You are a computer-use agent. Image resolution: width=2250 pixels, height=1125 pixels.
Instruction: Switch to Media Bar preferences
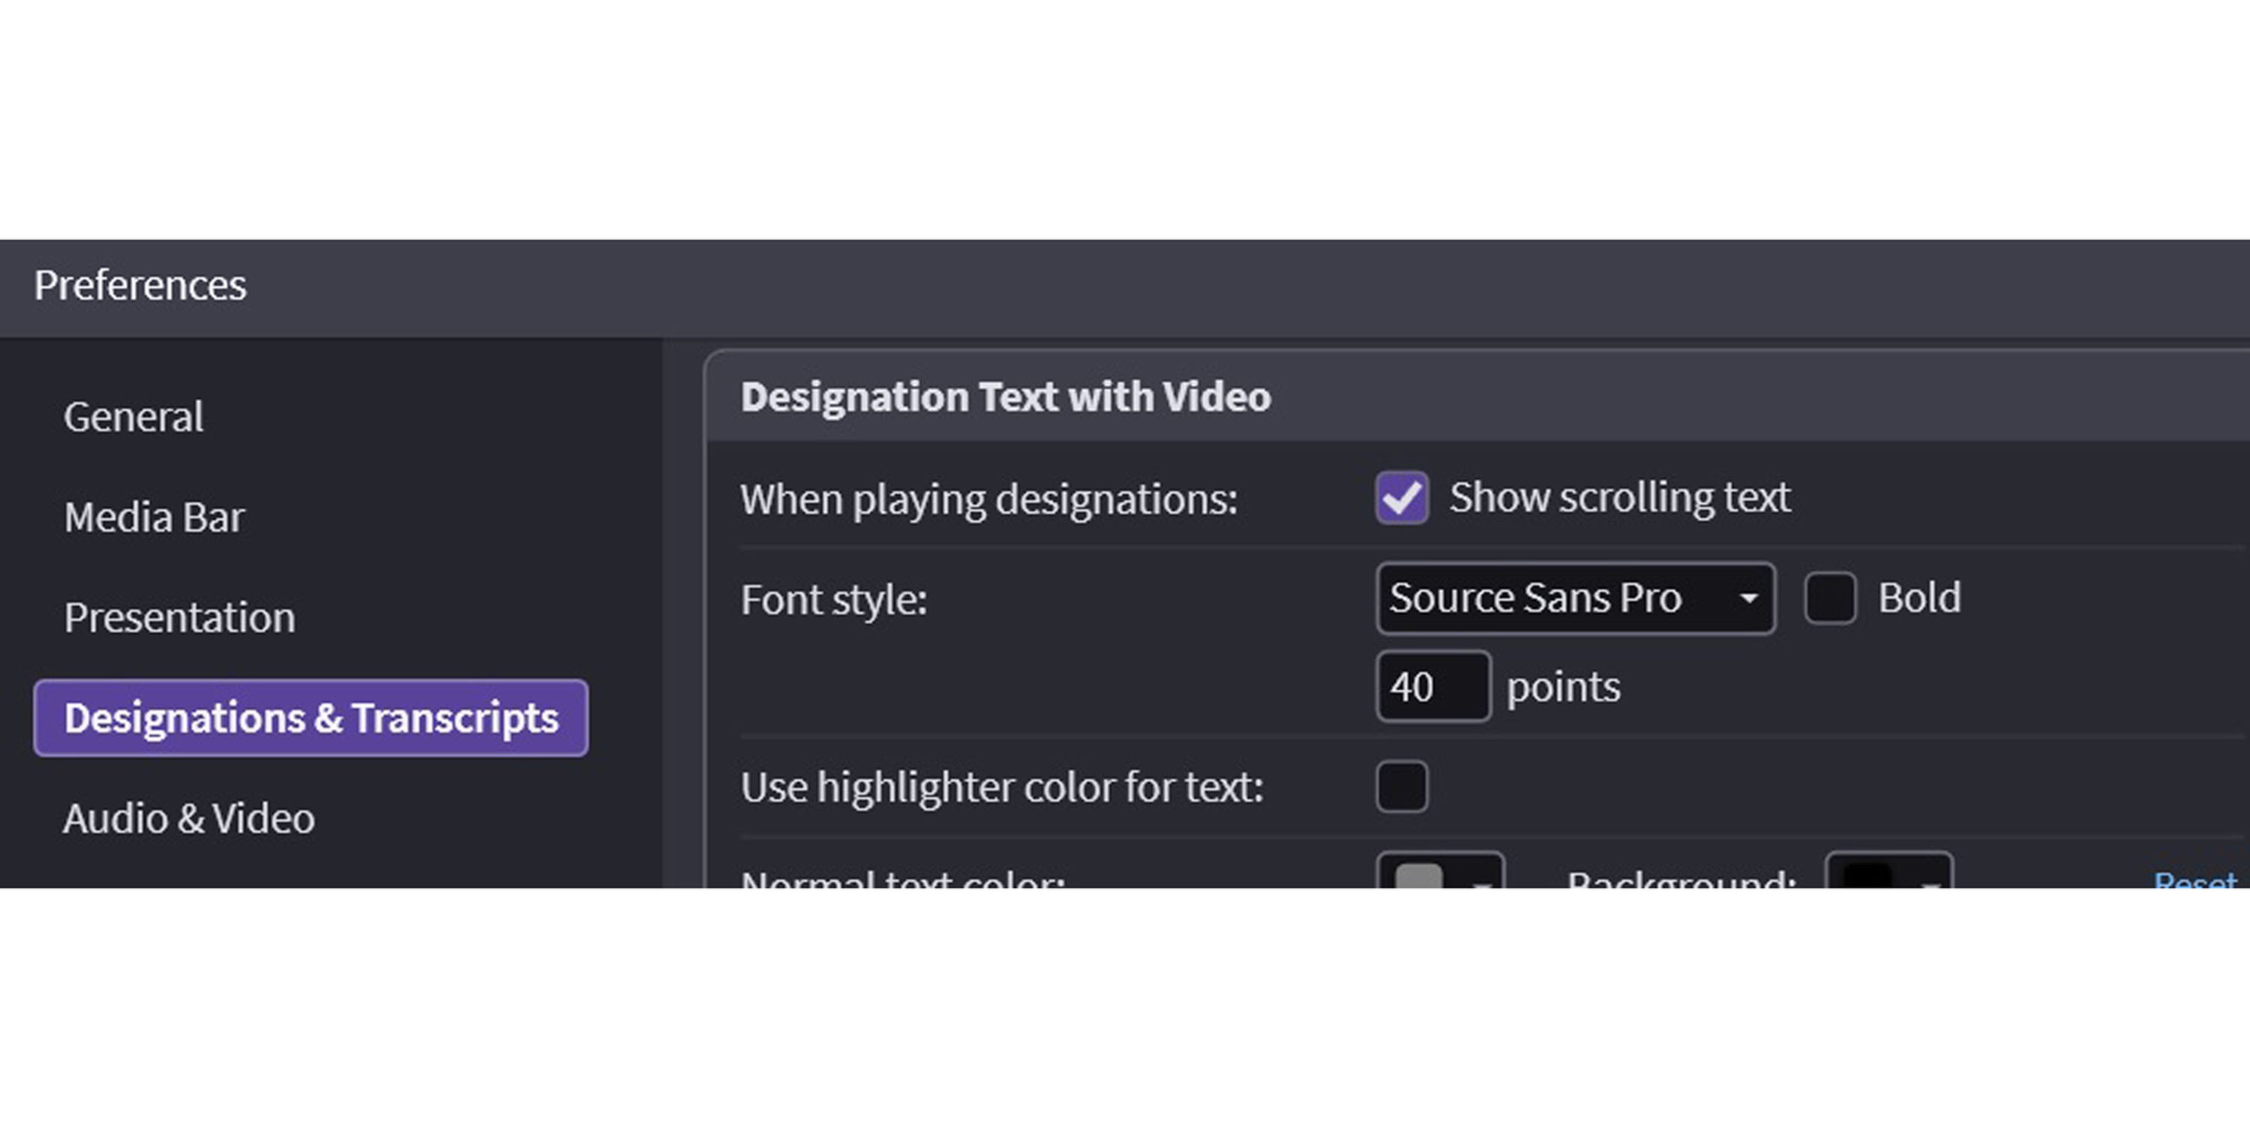154,517
